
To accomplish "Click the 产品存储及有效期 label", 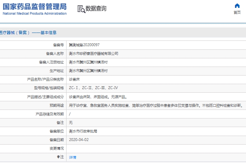I will click(x=50, y=114).
